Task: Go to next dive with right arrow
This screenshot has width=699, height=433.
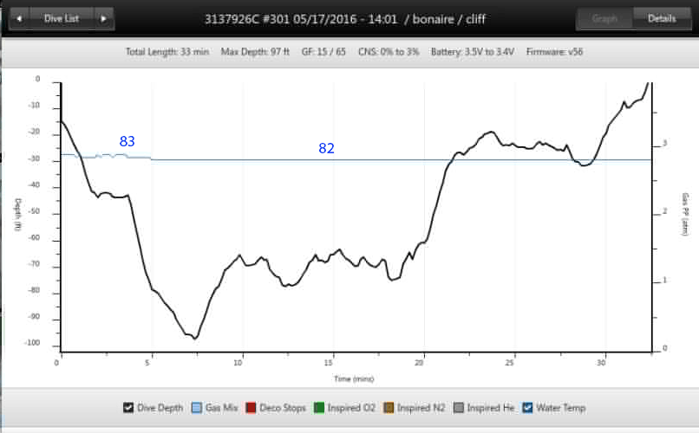Action: 103,18
